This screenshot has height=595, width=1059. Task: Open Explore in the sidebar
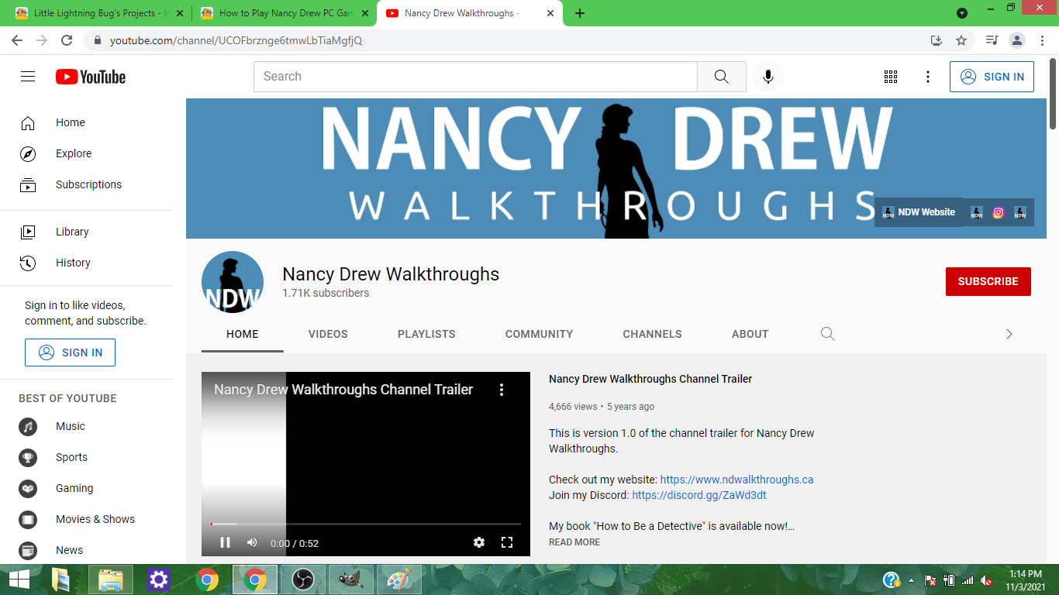pos(87,153)
